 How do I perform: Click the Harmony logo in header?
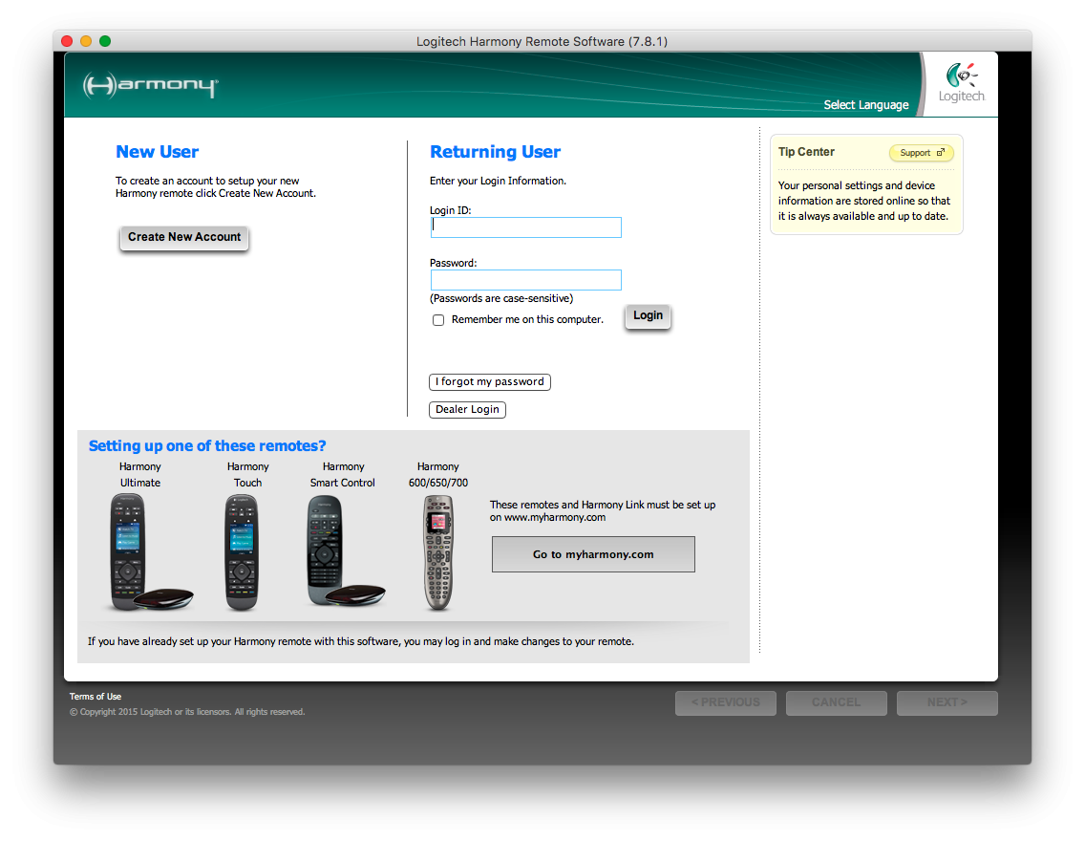click(x=150, y=86)
